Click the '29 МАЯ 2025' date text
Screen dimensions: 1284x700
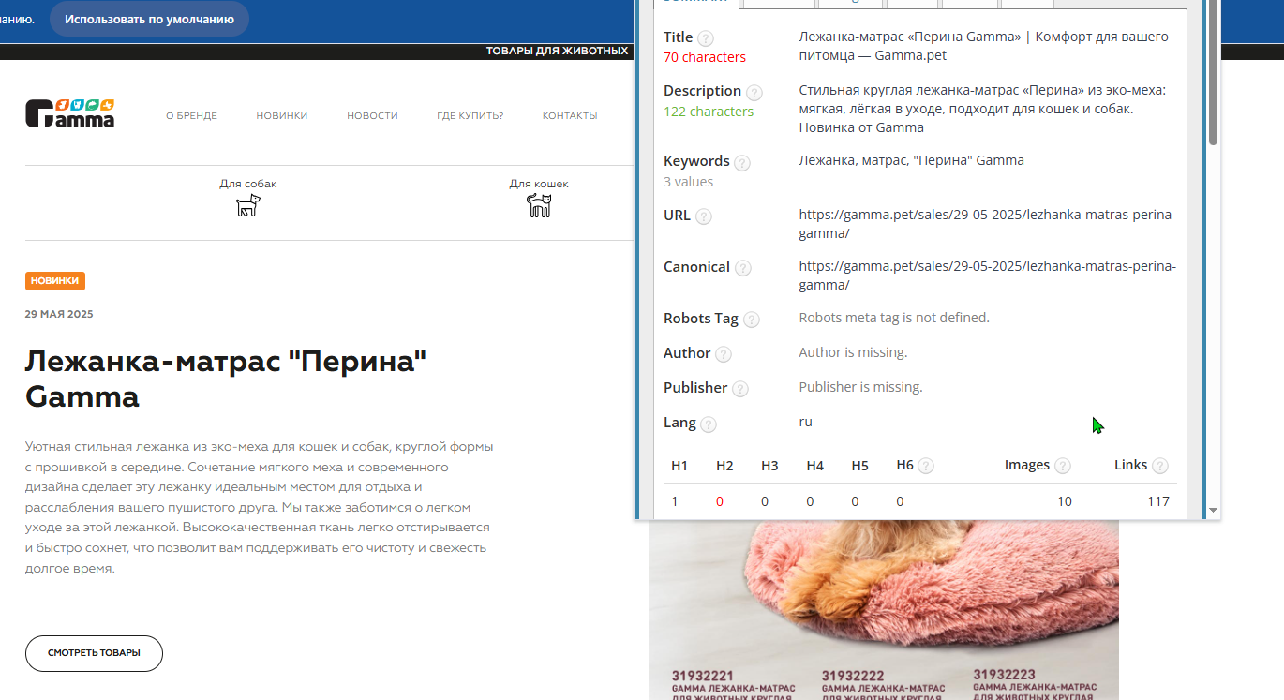tap(59, 314)
